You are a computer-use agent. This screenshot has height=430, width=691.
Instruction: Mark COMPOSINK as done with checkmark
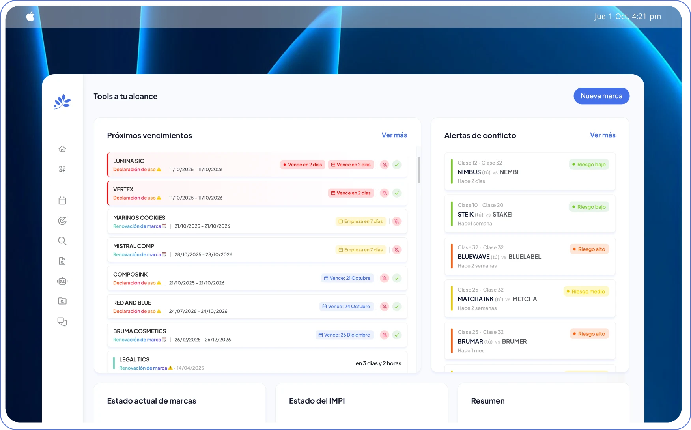(397, 278)
